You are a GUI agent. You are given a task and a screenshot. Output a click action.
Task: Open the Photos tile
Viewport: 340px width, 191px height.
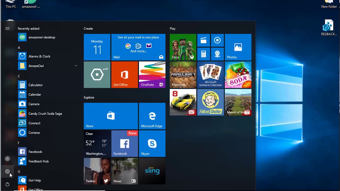pyautogui.click(x=238, y=47)
